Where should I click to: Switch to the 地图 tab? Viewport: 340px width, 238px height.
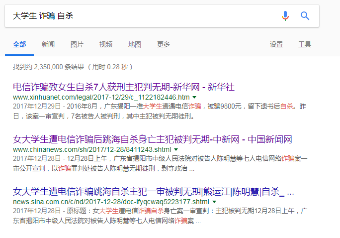coord(135,44)
